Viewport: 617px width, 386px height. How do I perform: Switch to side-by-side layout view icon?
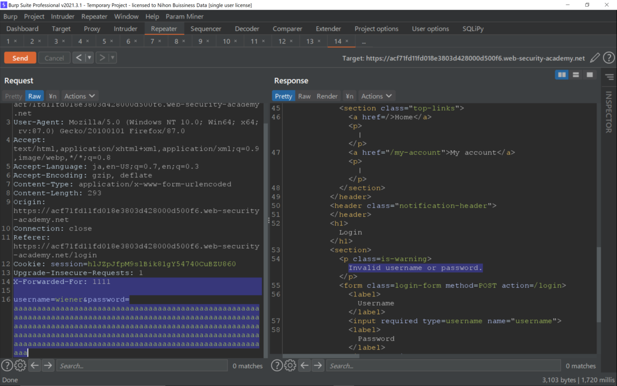[562, 75]
